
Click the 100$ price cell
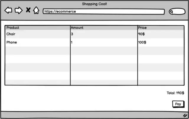(142, 43)
